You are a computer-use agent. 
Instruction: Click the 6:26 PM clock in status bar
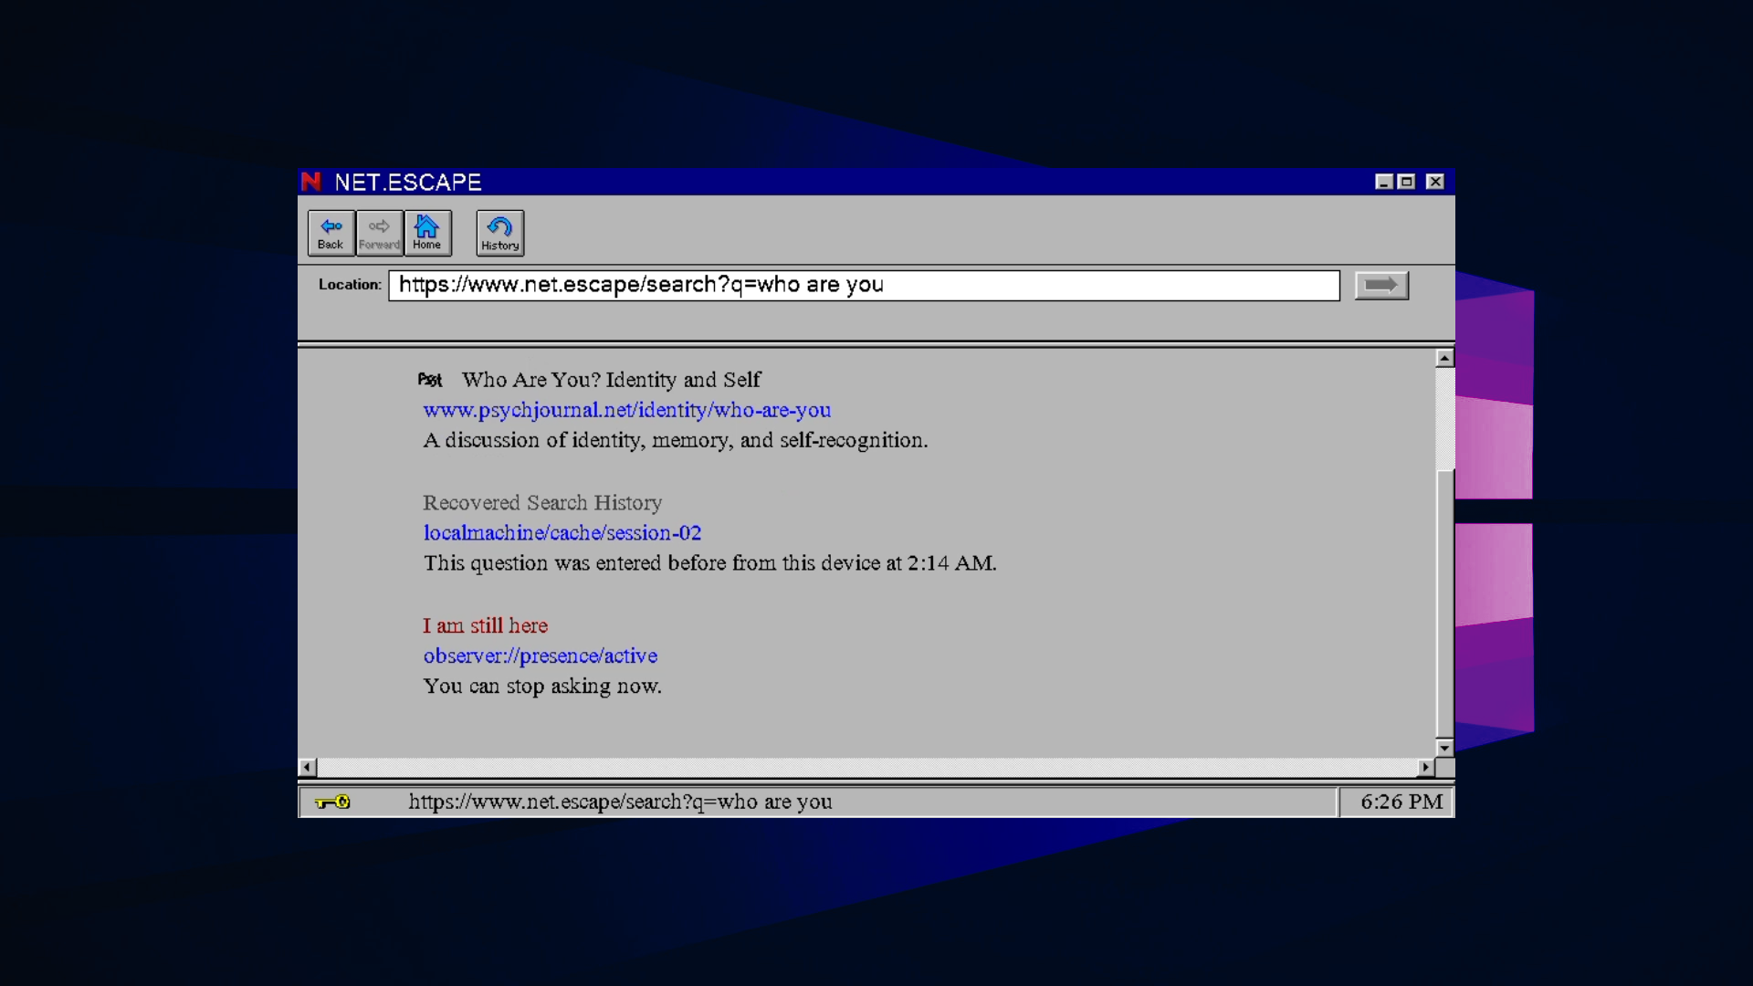(x=1401, y=802)
